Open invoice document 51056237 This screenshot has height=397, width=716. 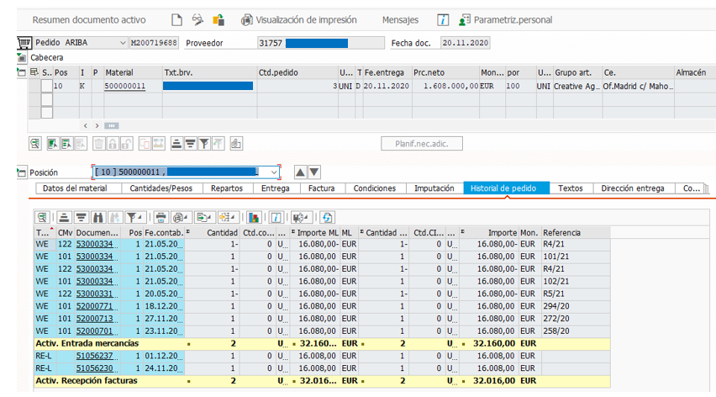click(x=94, y=356)
